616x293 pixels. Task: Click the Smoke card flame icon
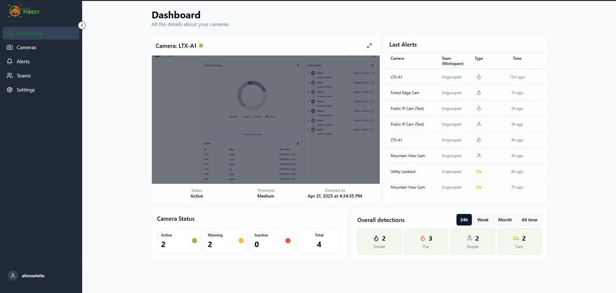pos(376,238)
